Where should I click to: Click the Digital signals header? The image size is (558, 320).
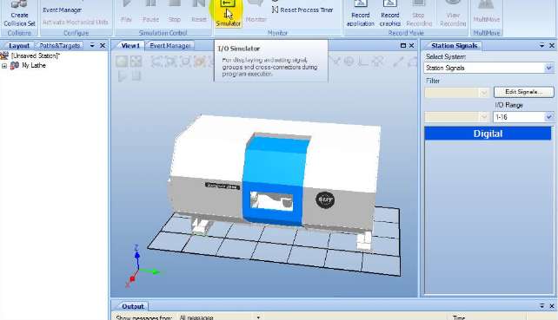click(488, 134)
